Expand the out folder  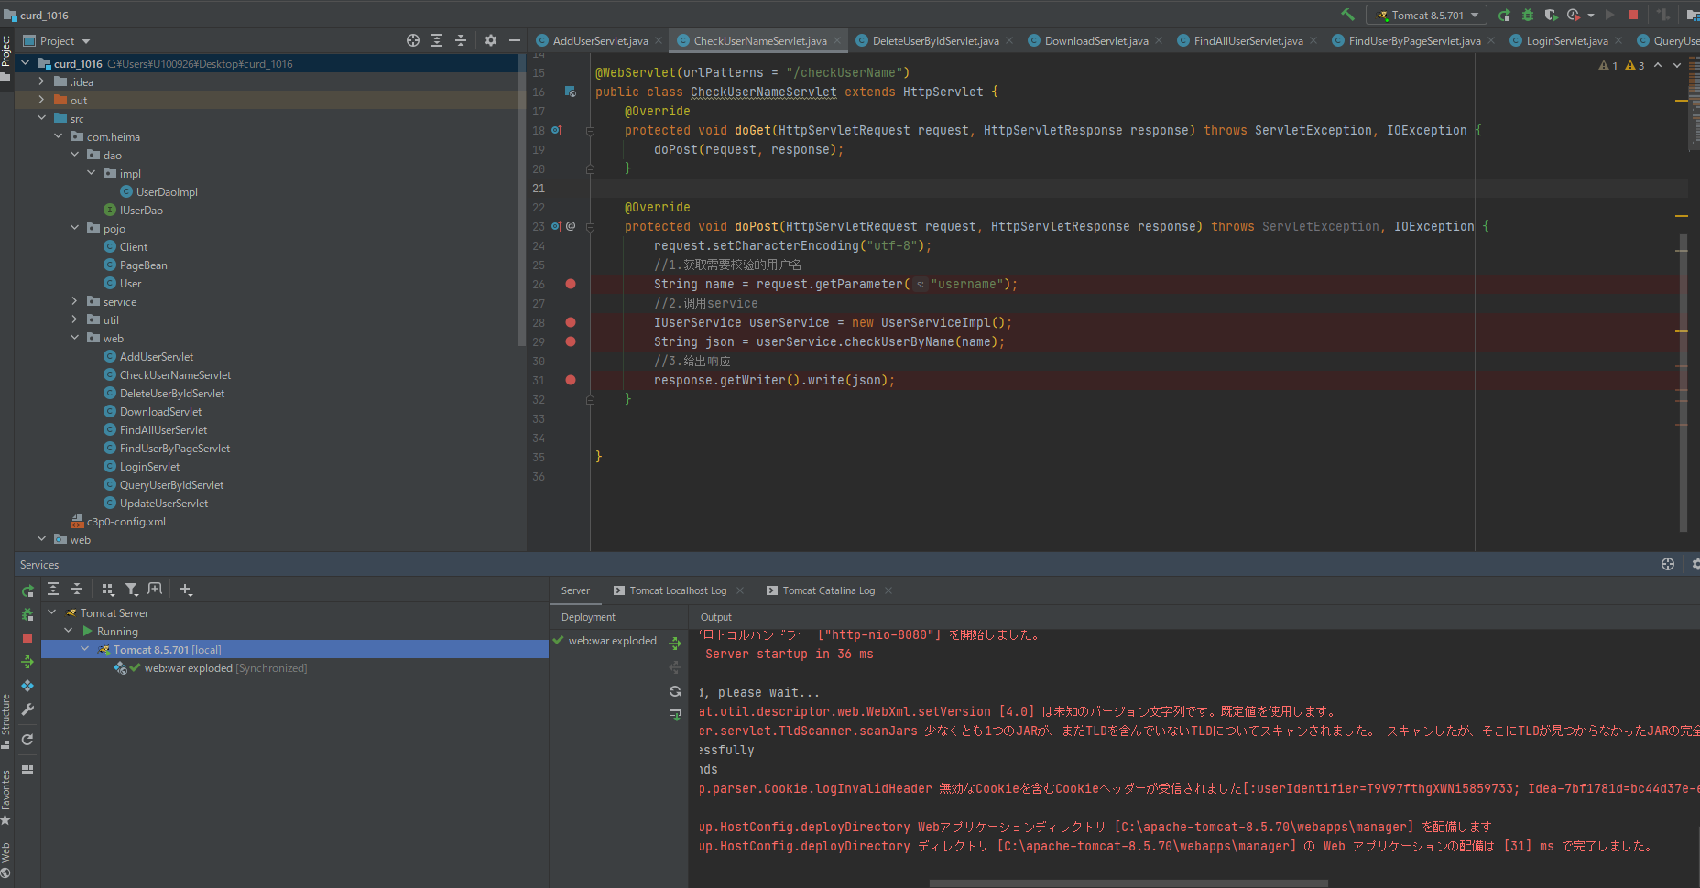click(x=41, y=100)
